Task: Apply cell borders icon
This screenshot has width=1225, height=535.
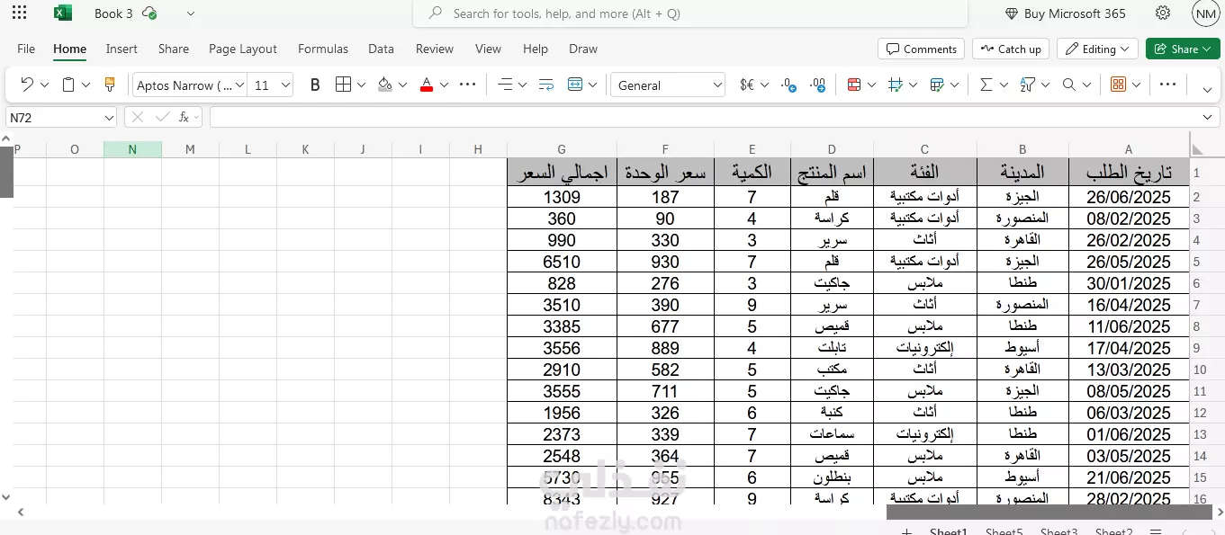Action: pos(343,85)
